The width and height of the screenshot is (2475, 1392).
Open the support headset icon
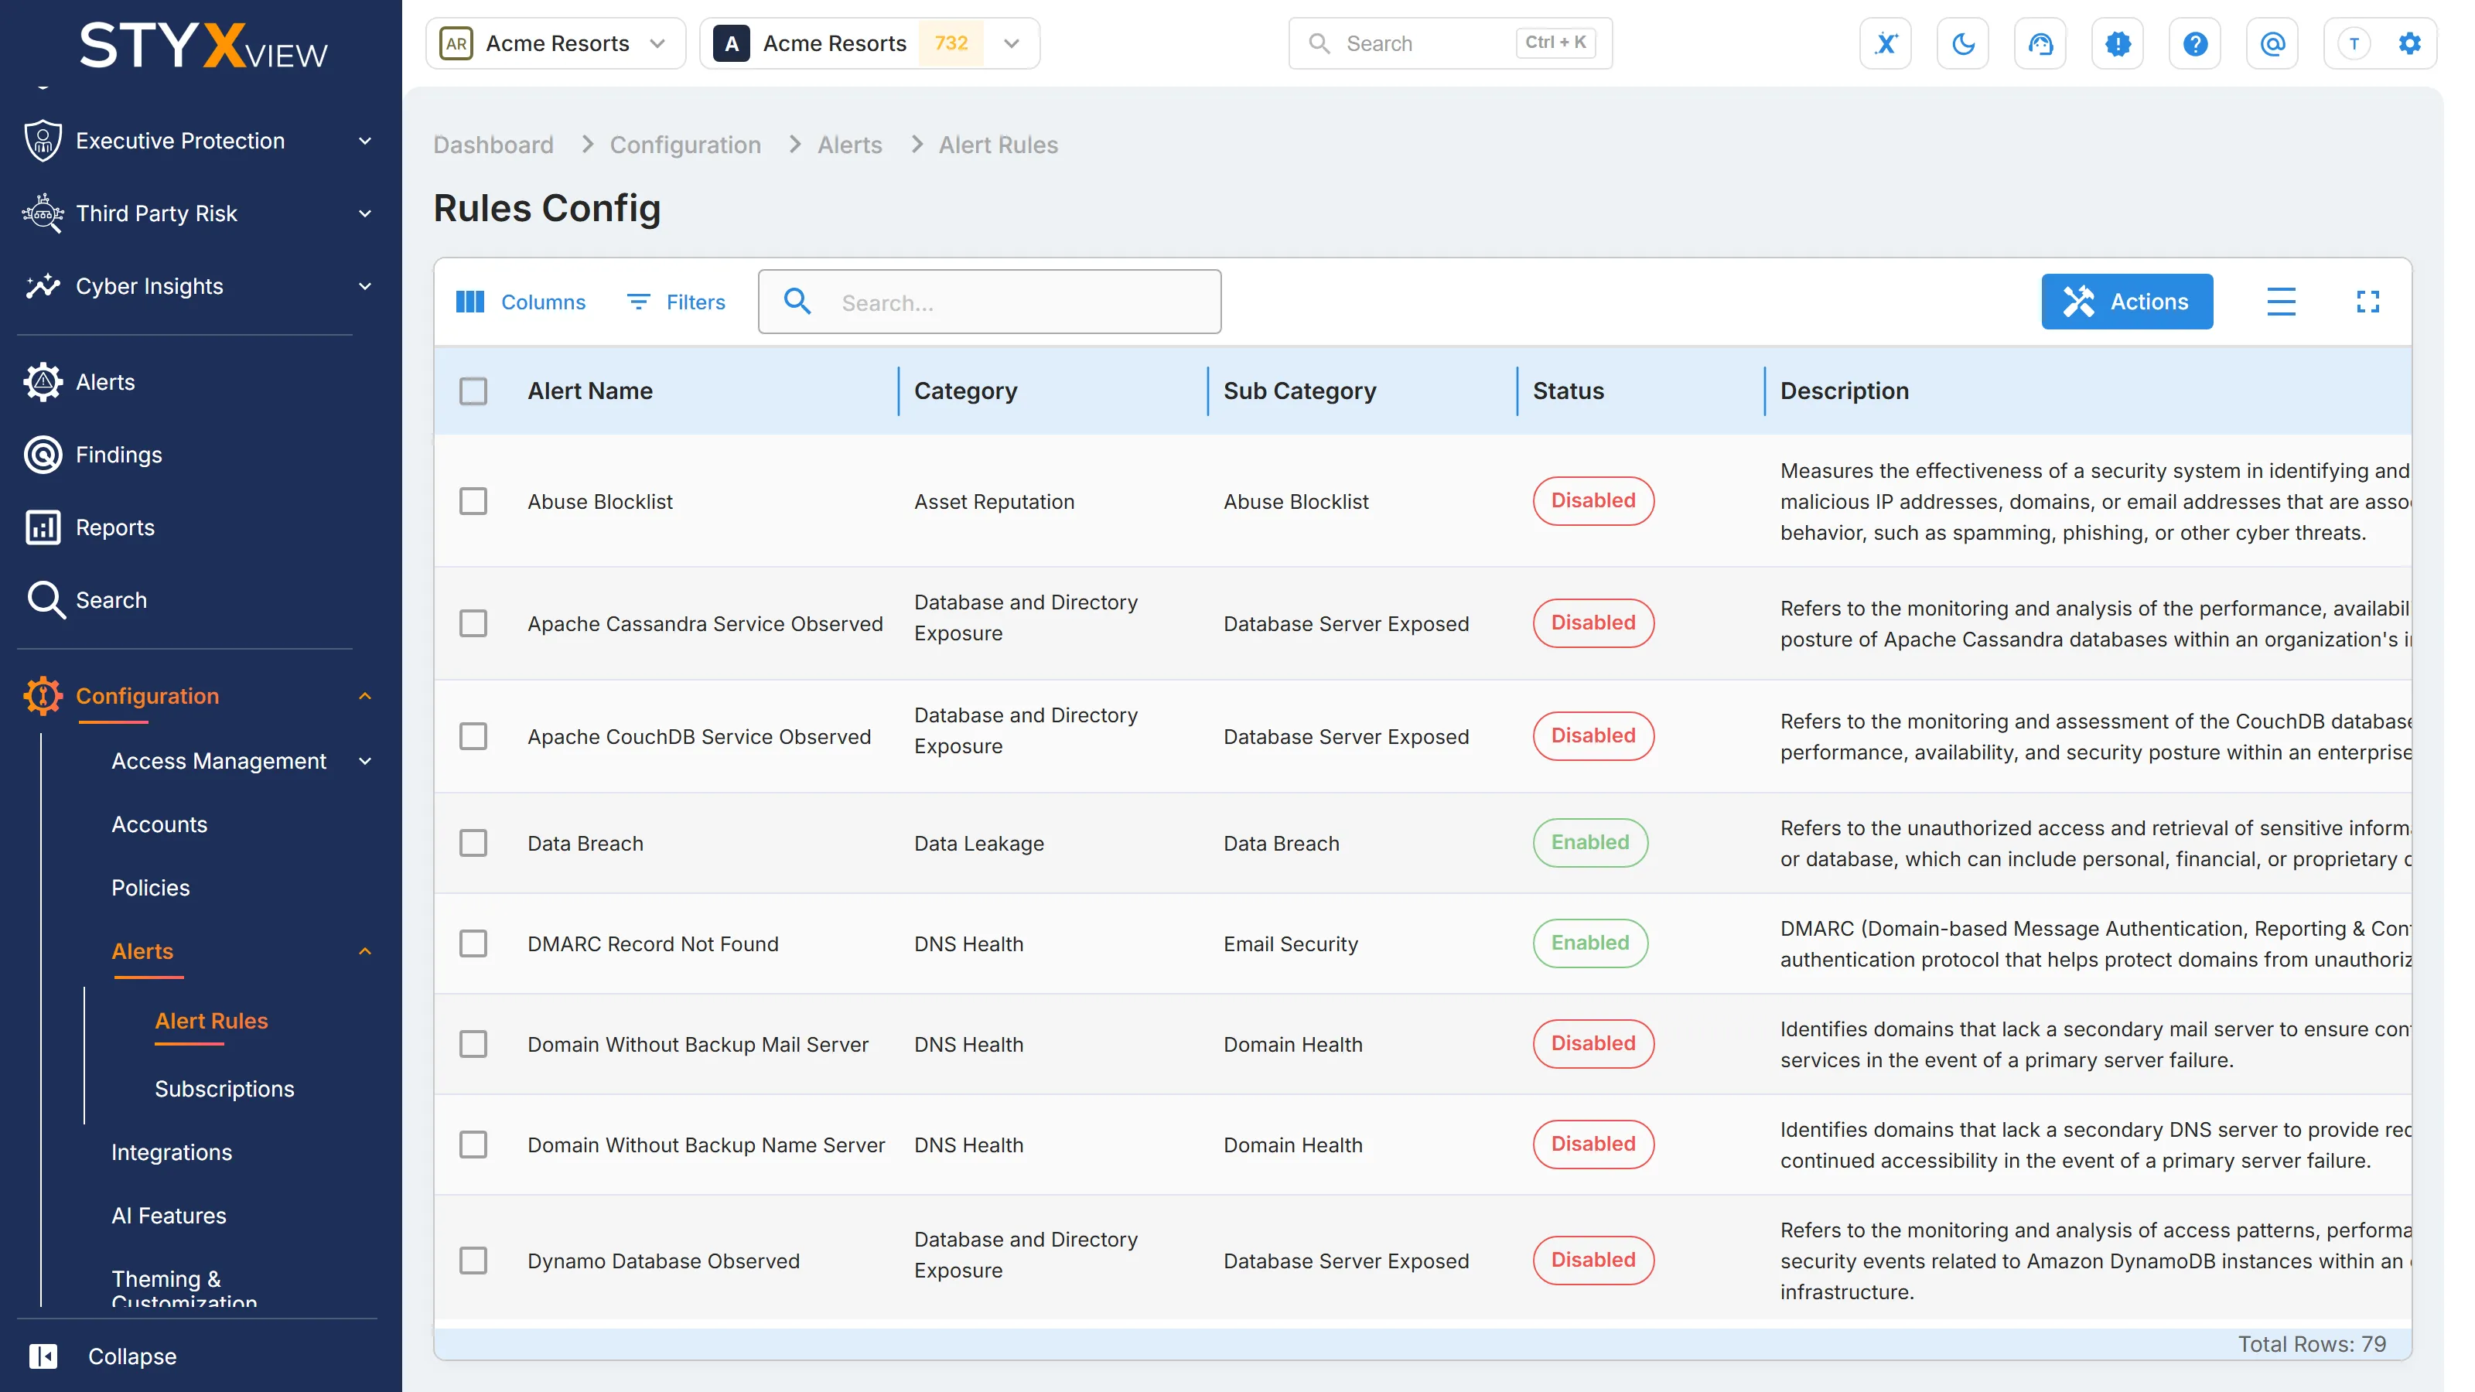coord(2040,43)
